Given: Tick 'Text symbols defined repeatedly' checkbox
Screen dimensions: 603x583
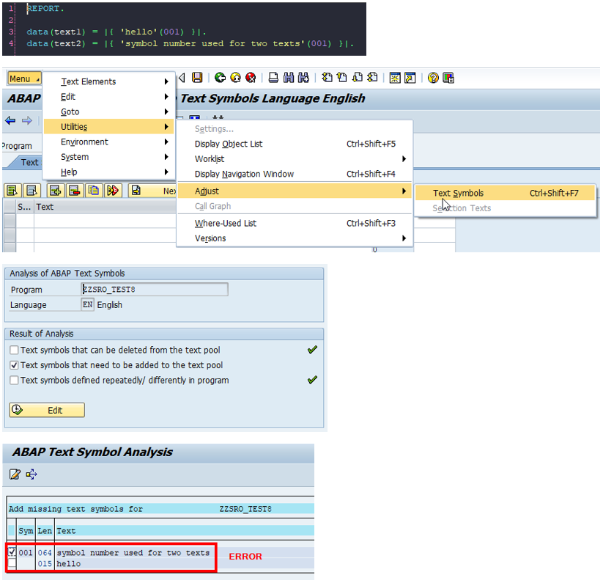Looking at the screenshot, I should (x=14, y=381).
